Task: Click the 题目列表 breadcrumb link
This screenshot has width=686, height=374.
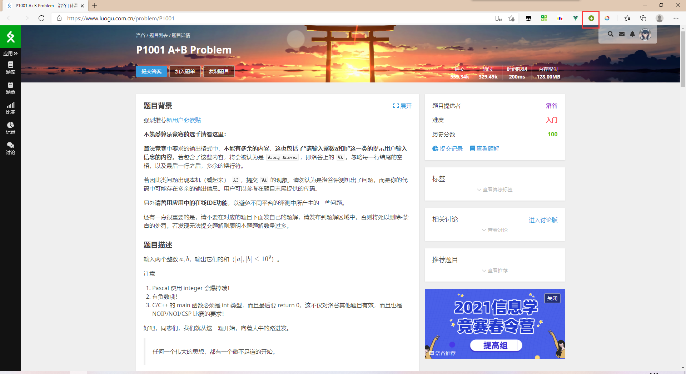Action: point(158,35)
